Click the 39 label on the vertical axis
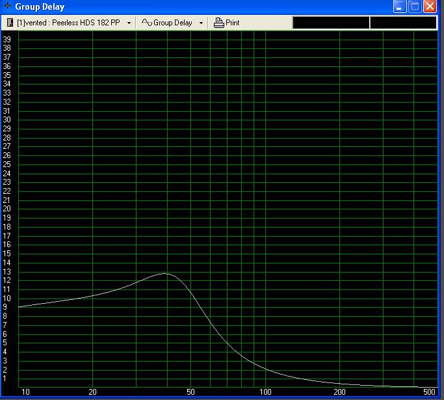Viewport: 444px width, 400px height. pyautogui.click(x=7, y=40)
